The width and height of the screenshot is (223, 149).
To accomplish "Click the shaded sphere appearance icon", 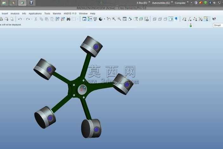I will pyautogui.click(x=100, y=19).
